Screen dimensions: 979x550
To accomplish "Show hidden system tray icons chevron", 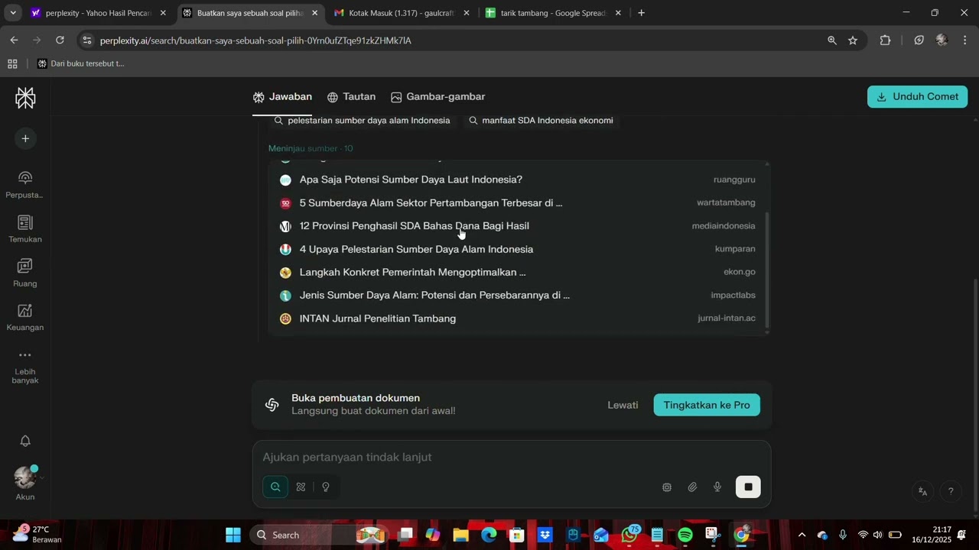I will click(x=802, y=535).
